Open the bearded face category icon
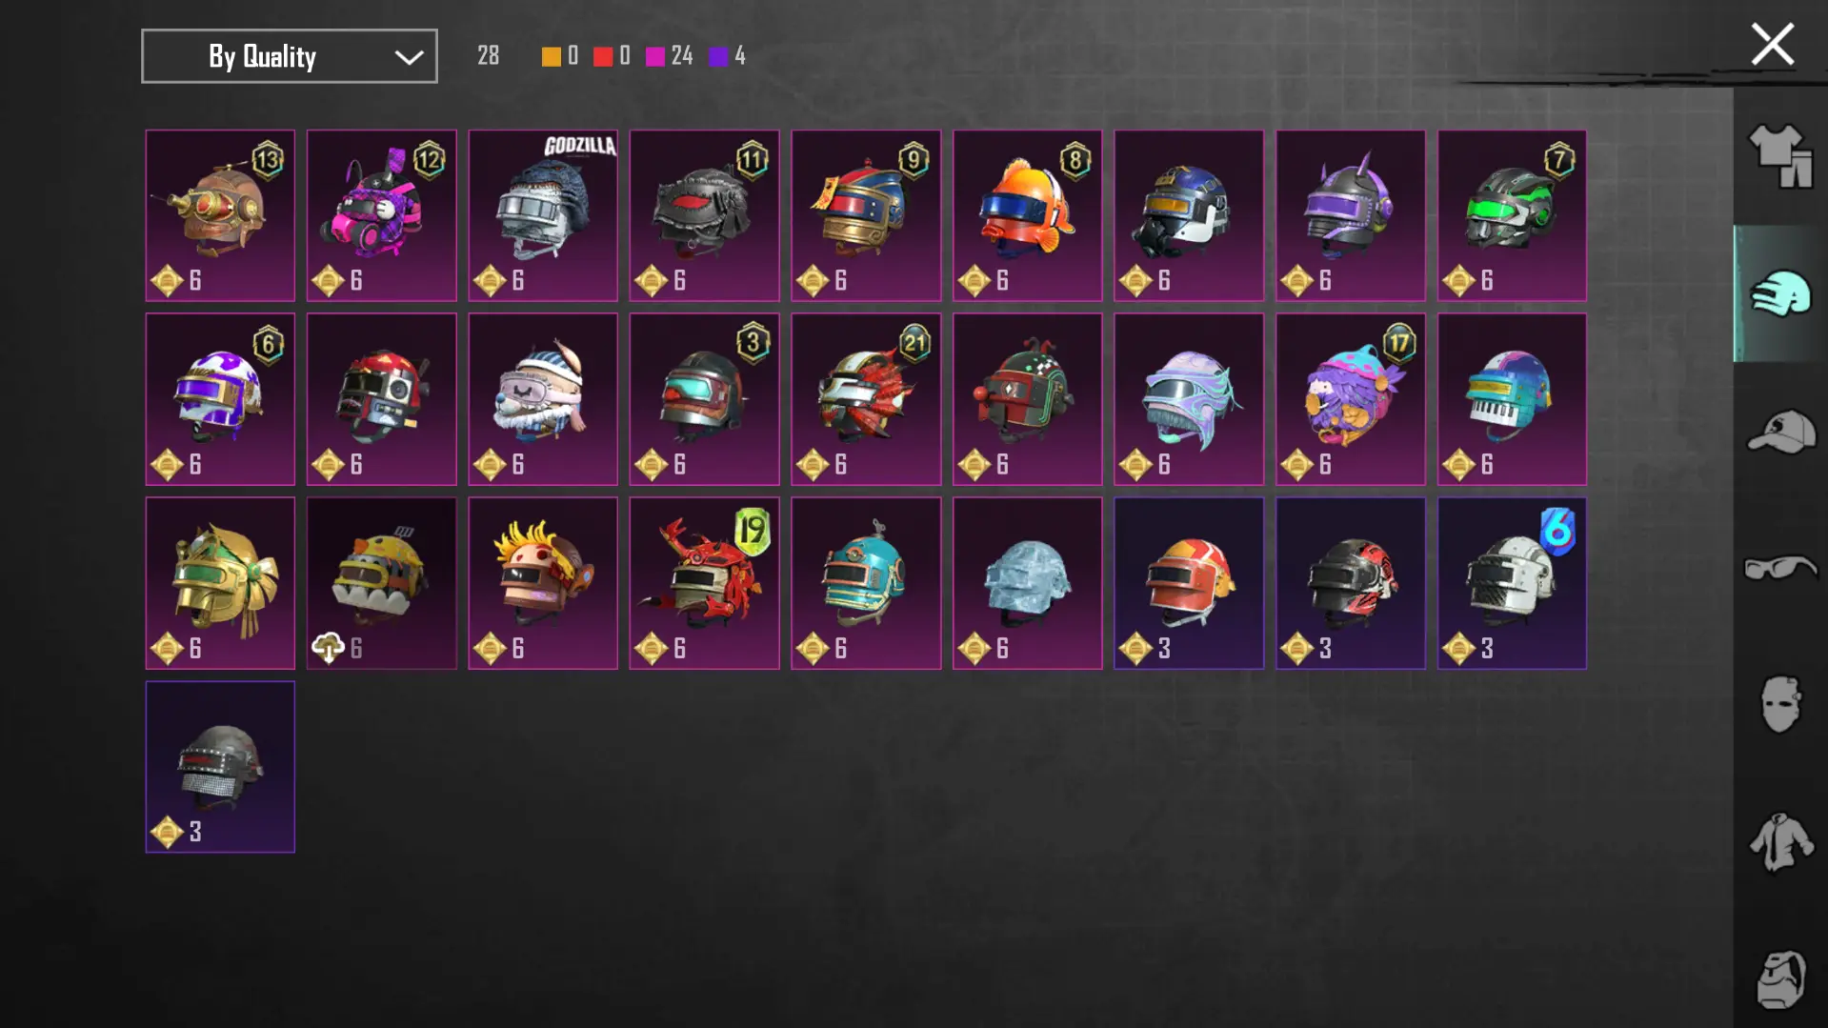This screenshot has width=1828, height=1028. click(x=1780, y=978)
